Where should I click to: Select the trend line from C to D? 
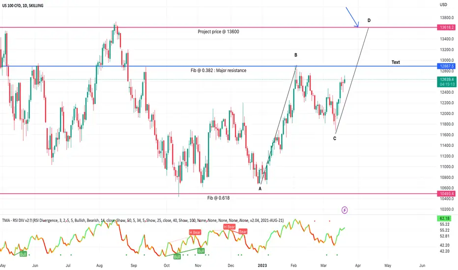(352, 81)
